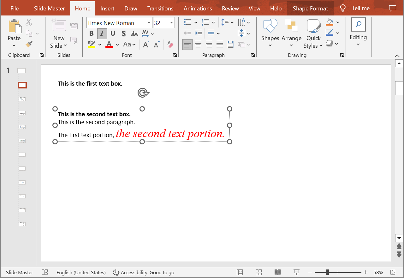The height and width of the screenshot is (278, 404).
Task: Zoom out with minus button
Action: point(310,272)
